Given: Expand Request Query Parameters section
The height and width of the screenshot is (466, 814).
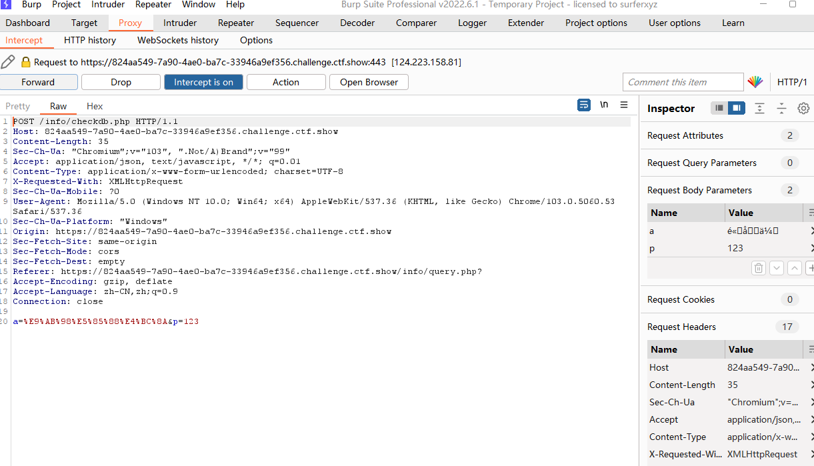Looking at the screenshot, I should click(727, 163).
